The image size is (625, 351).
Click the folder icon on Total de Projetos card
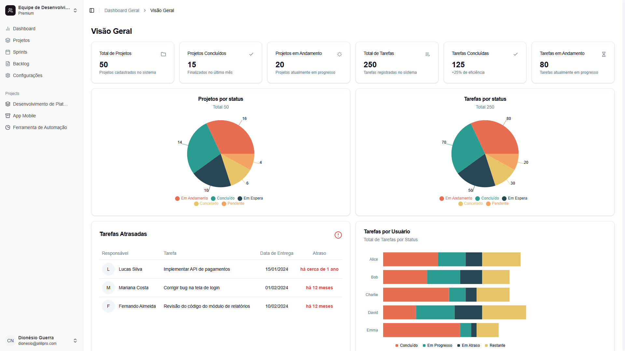coord(163,54)
